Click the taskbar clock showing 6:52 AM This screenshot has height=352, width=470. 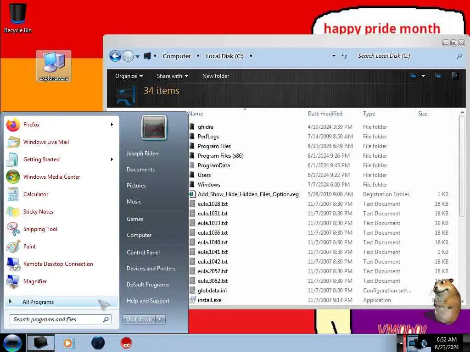tap(446, 343)
